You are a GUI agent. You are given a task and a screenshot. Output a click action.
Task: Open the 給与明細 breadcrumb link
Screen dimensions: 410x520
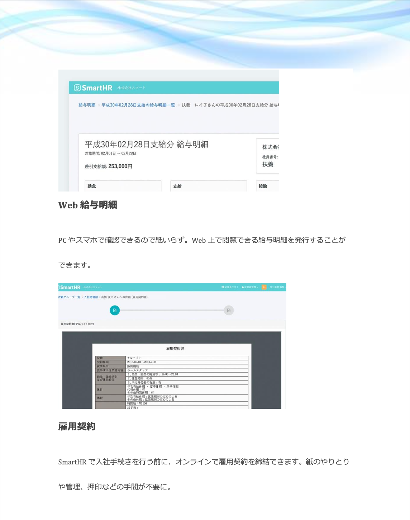coord(87,105)
